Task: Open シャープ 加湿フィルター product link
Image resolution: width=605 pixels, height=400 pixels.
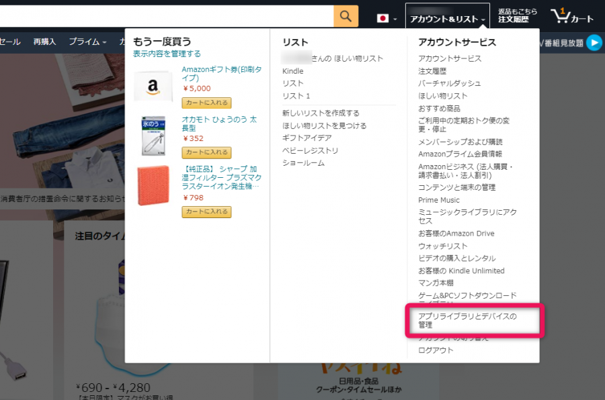Action: [x=221, y=178]
